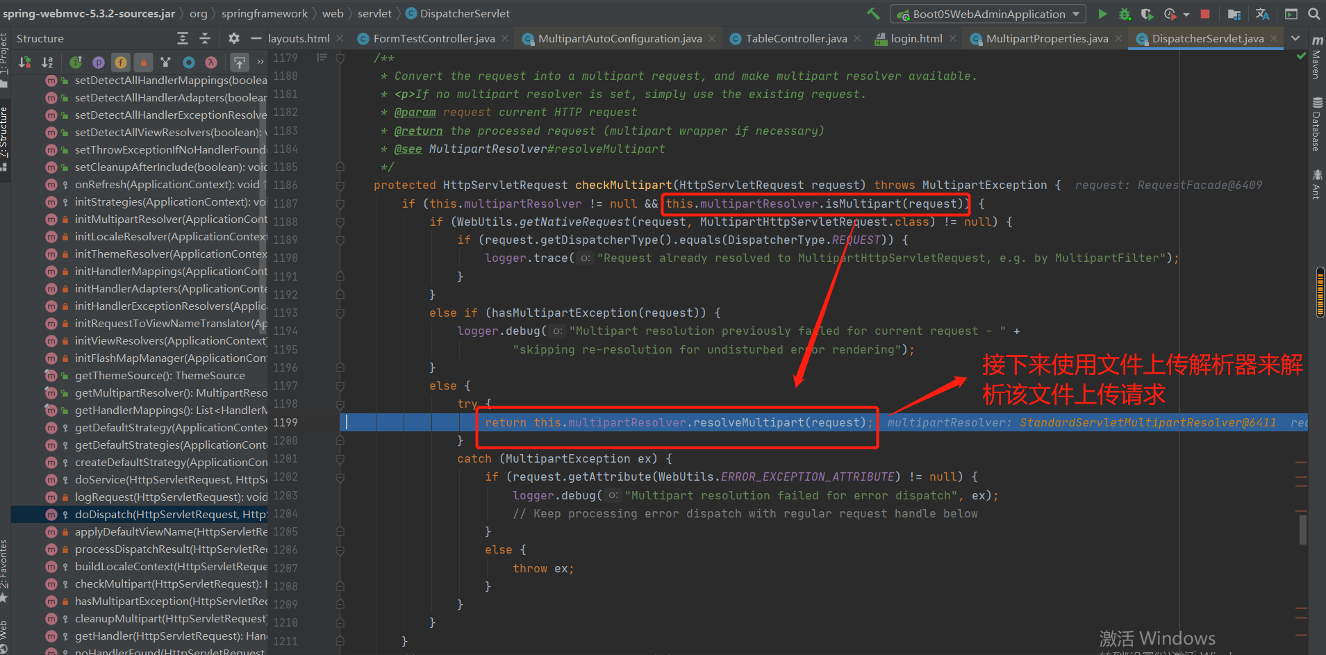Click the spring-webmvc-5.3.2-sources.jar breadcrumb
This screenshot has height=655, width=1326.
[89, 13]
